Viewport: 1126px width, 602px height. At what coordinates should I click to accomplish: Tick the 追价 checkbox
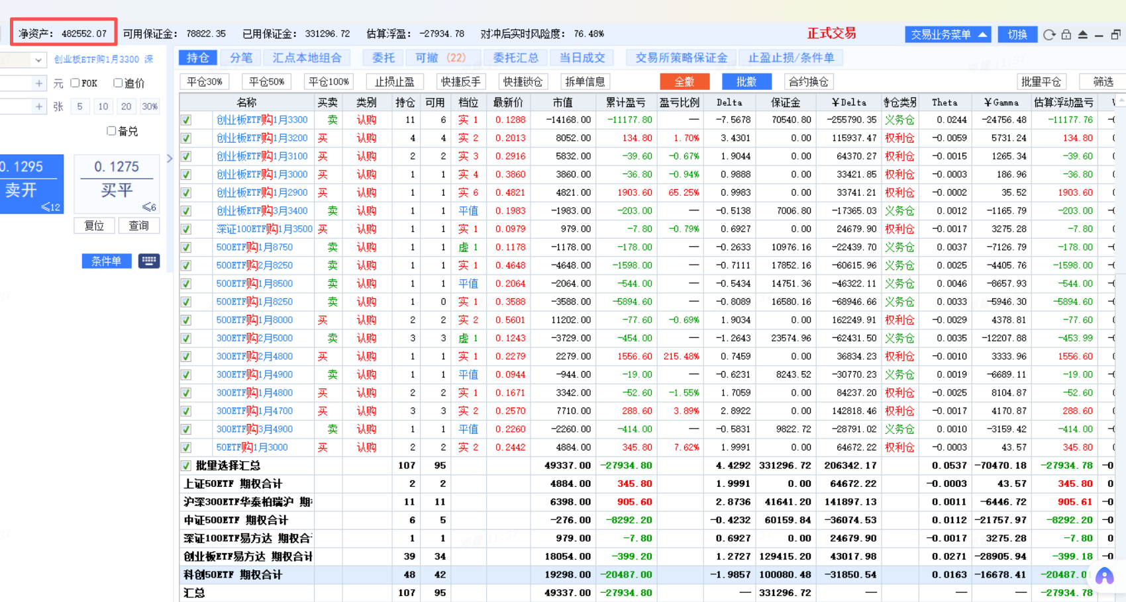coord(118,83)
